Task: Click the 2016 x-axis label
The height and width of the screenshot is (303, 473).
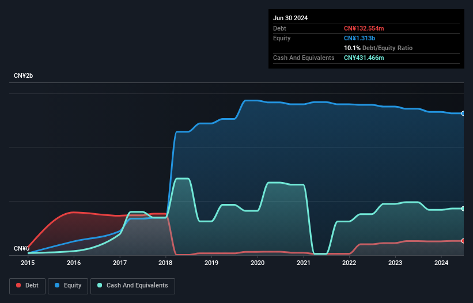Action: click(x=74, y=263)
